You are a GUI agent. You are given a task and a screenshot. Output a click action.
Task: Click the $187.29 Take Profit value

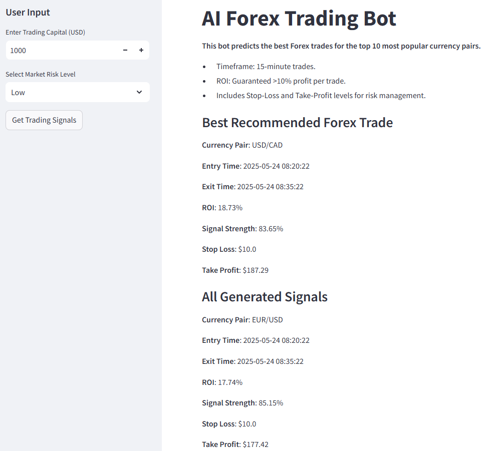pyautogui.click(x=256, y=270)
